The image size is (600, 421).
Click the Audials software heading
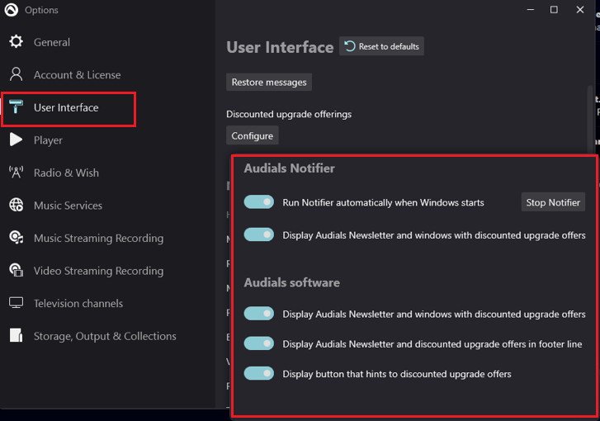tap(292, 282)
